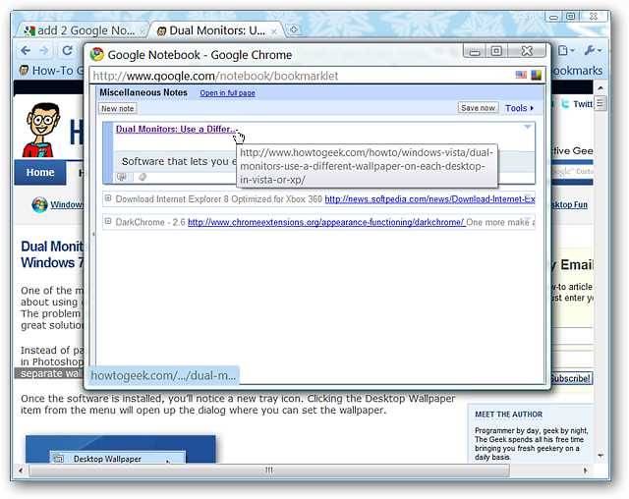629x499 pixels.
Task: Expand the DarkChrome note
Action: (107, 221)
